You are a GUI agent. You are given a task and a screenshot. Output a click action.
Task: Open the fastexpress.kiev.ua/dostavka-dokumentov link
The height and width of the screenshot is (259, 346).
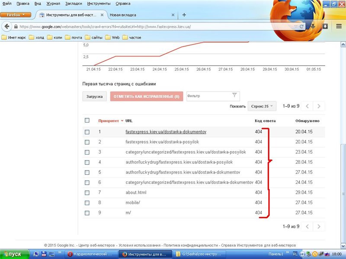click(x=166, y=132)
